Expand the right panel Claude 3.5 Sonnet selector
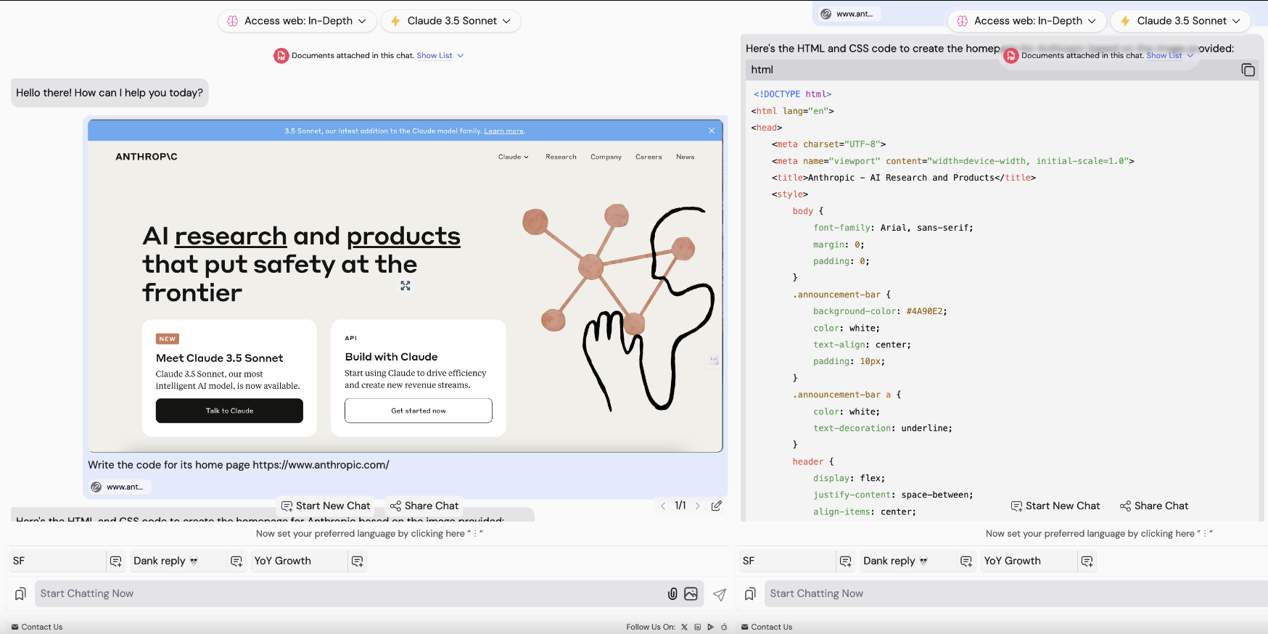Screen dimensions: 1268x634 tap(1180, 21)
